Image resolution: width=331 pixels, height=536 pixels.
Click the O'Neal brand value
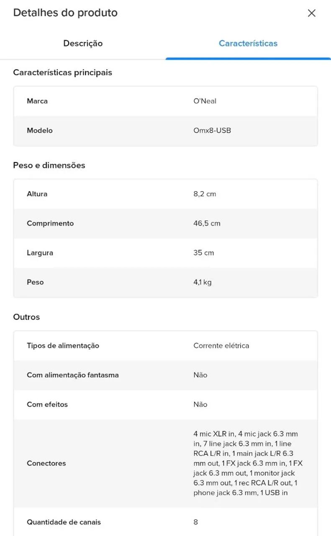click(205, 101)
